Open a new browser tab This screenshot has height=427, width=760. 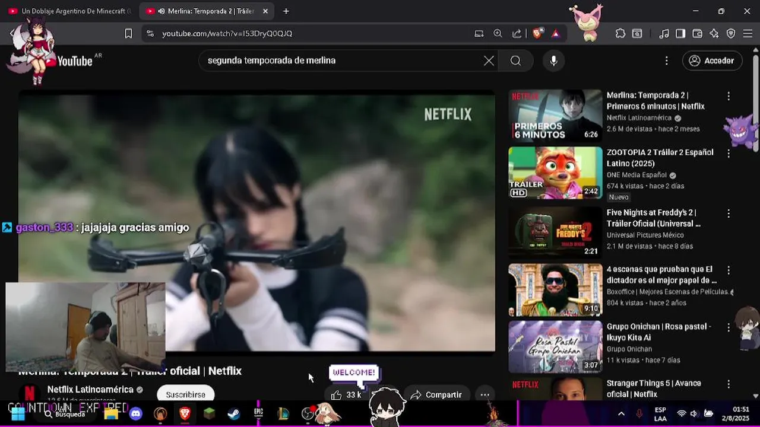coord(286,11)
